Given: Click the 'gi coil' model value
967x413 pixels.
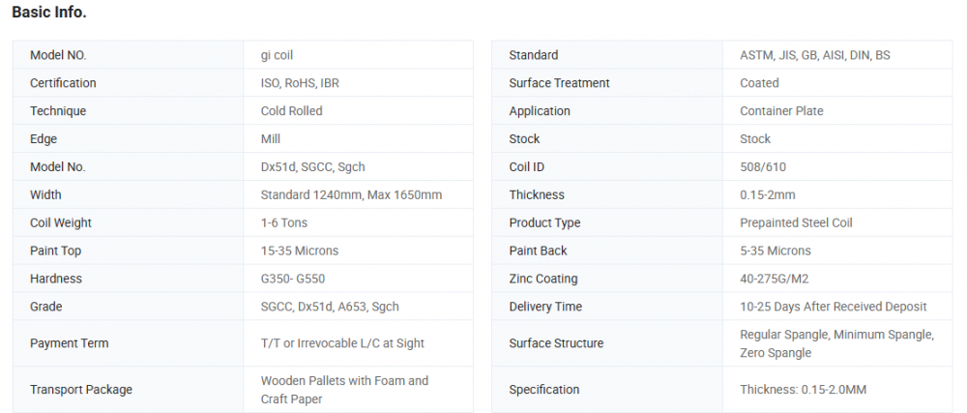Looking at the screenshot, I should [277, 55].
